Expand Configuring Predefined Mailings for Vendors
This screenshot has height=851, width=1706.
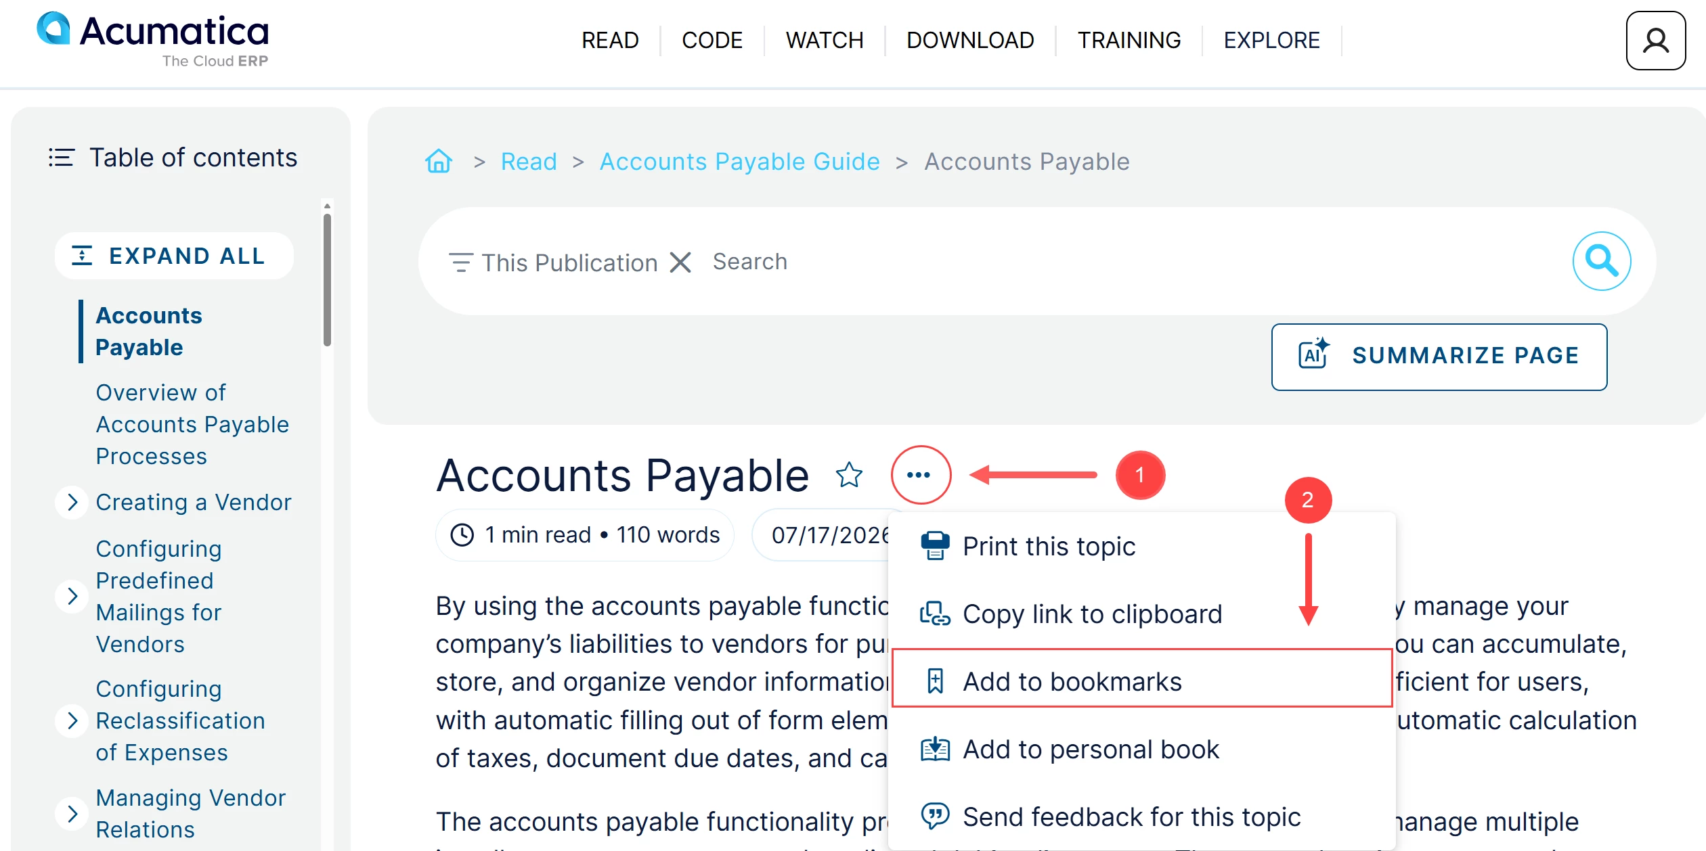(72, 596)
